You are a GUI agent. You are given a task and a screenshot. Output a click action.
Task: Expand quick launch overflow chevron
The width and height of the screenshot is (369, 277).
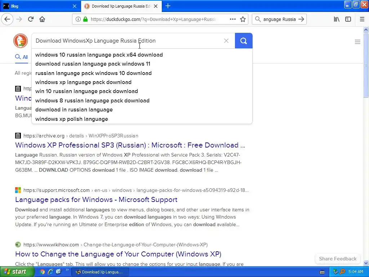(67, 270)
